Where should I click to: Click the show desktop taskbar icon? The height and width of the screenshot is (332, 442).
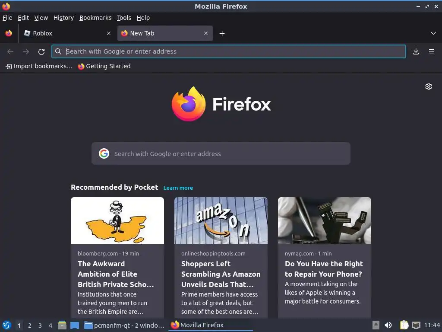(75, 326)
